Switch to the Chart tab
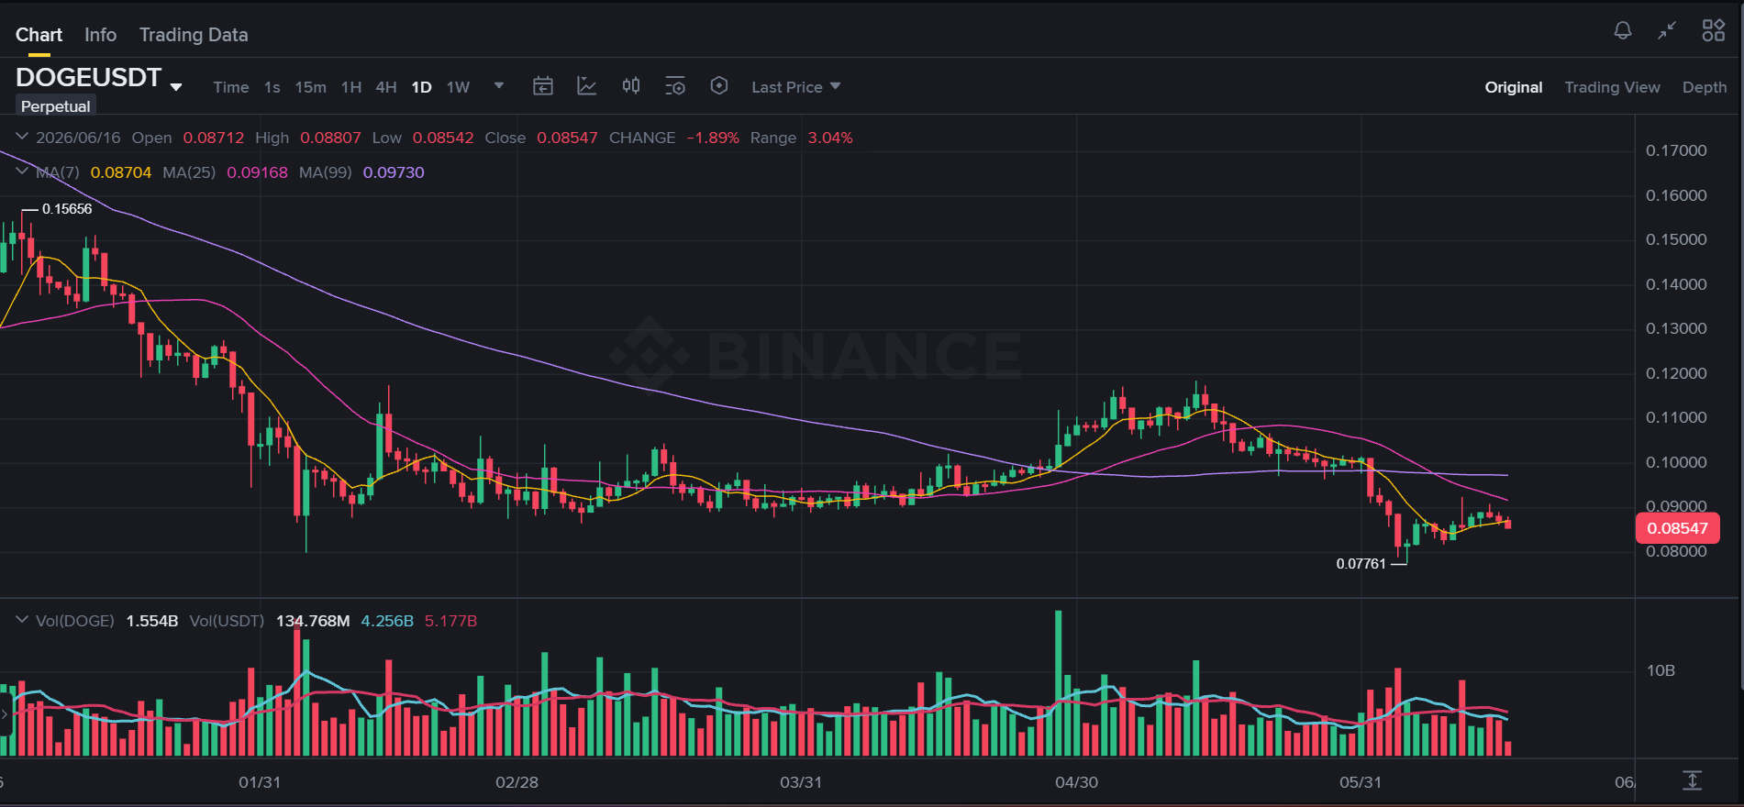 (39, 35)
